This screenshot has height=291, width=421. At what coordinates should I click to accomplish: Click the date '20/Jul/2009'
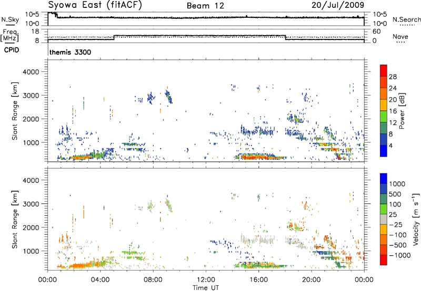click(338, 5)
